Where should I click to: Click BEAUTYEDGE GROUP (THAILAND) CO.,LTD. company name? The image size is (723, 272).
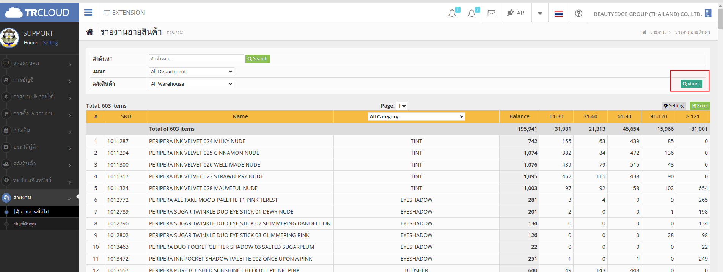point(648,14)
